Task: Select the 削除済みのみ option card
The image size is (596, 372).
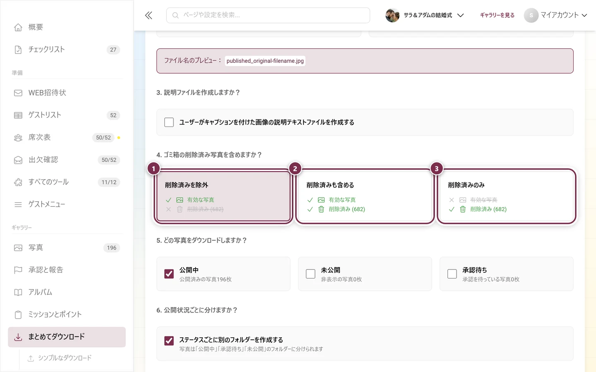Action: pos(507,197)
